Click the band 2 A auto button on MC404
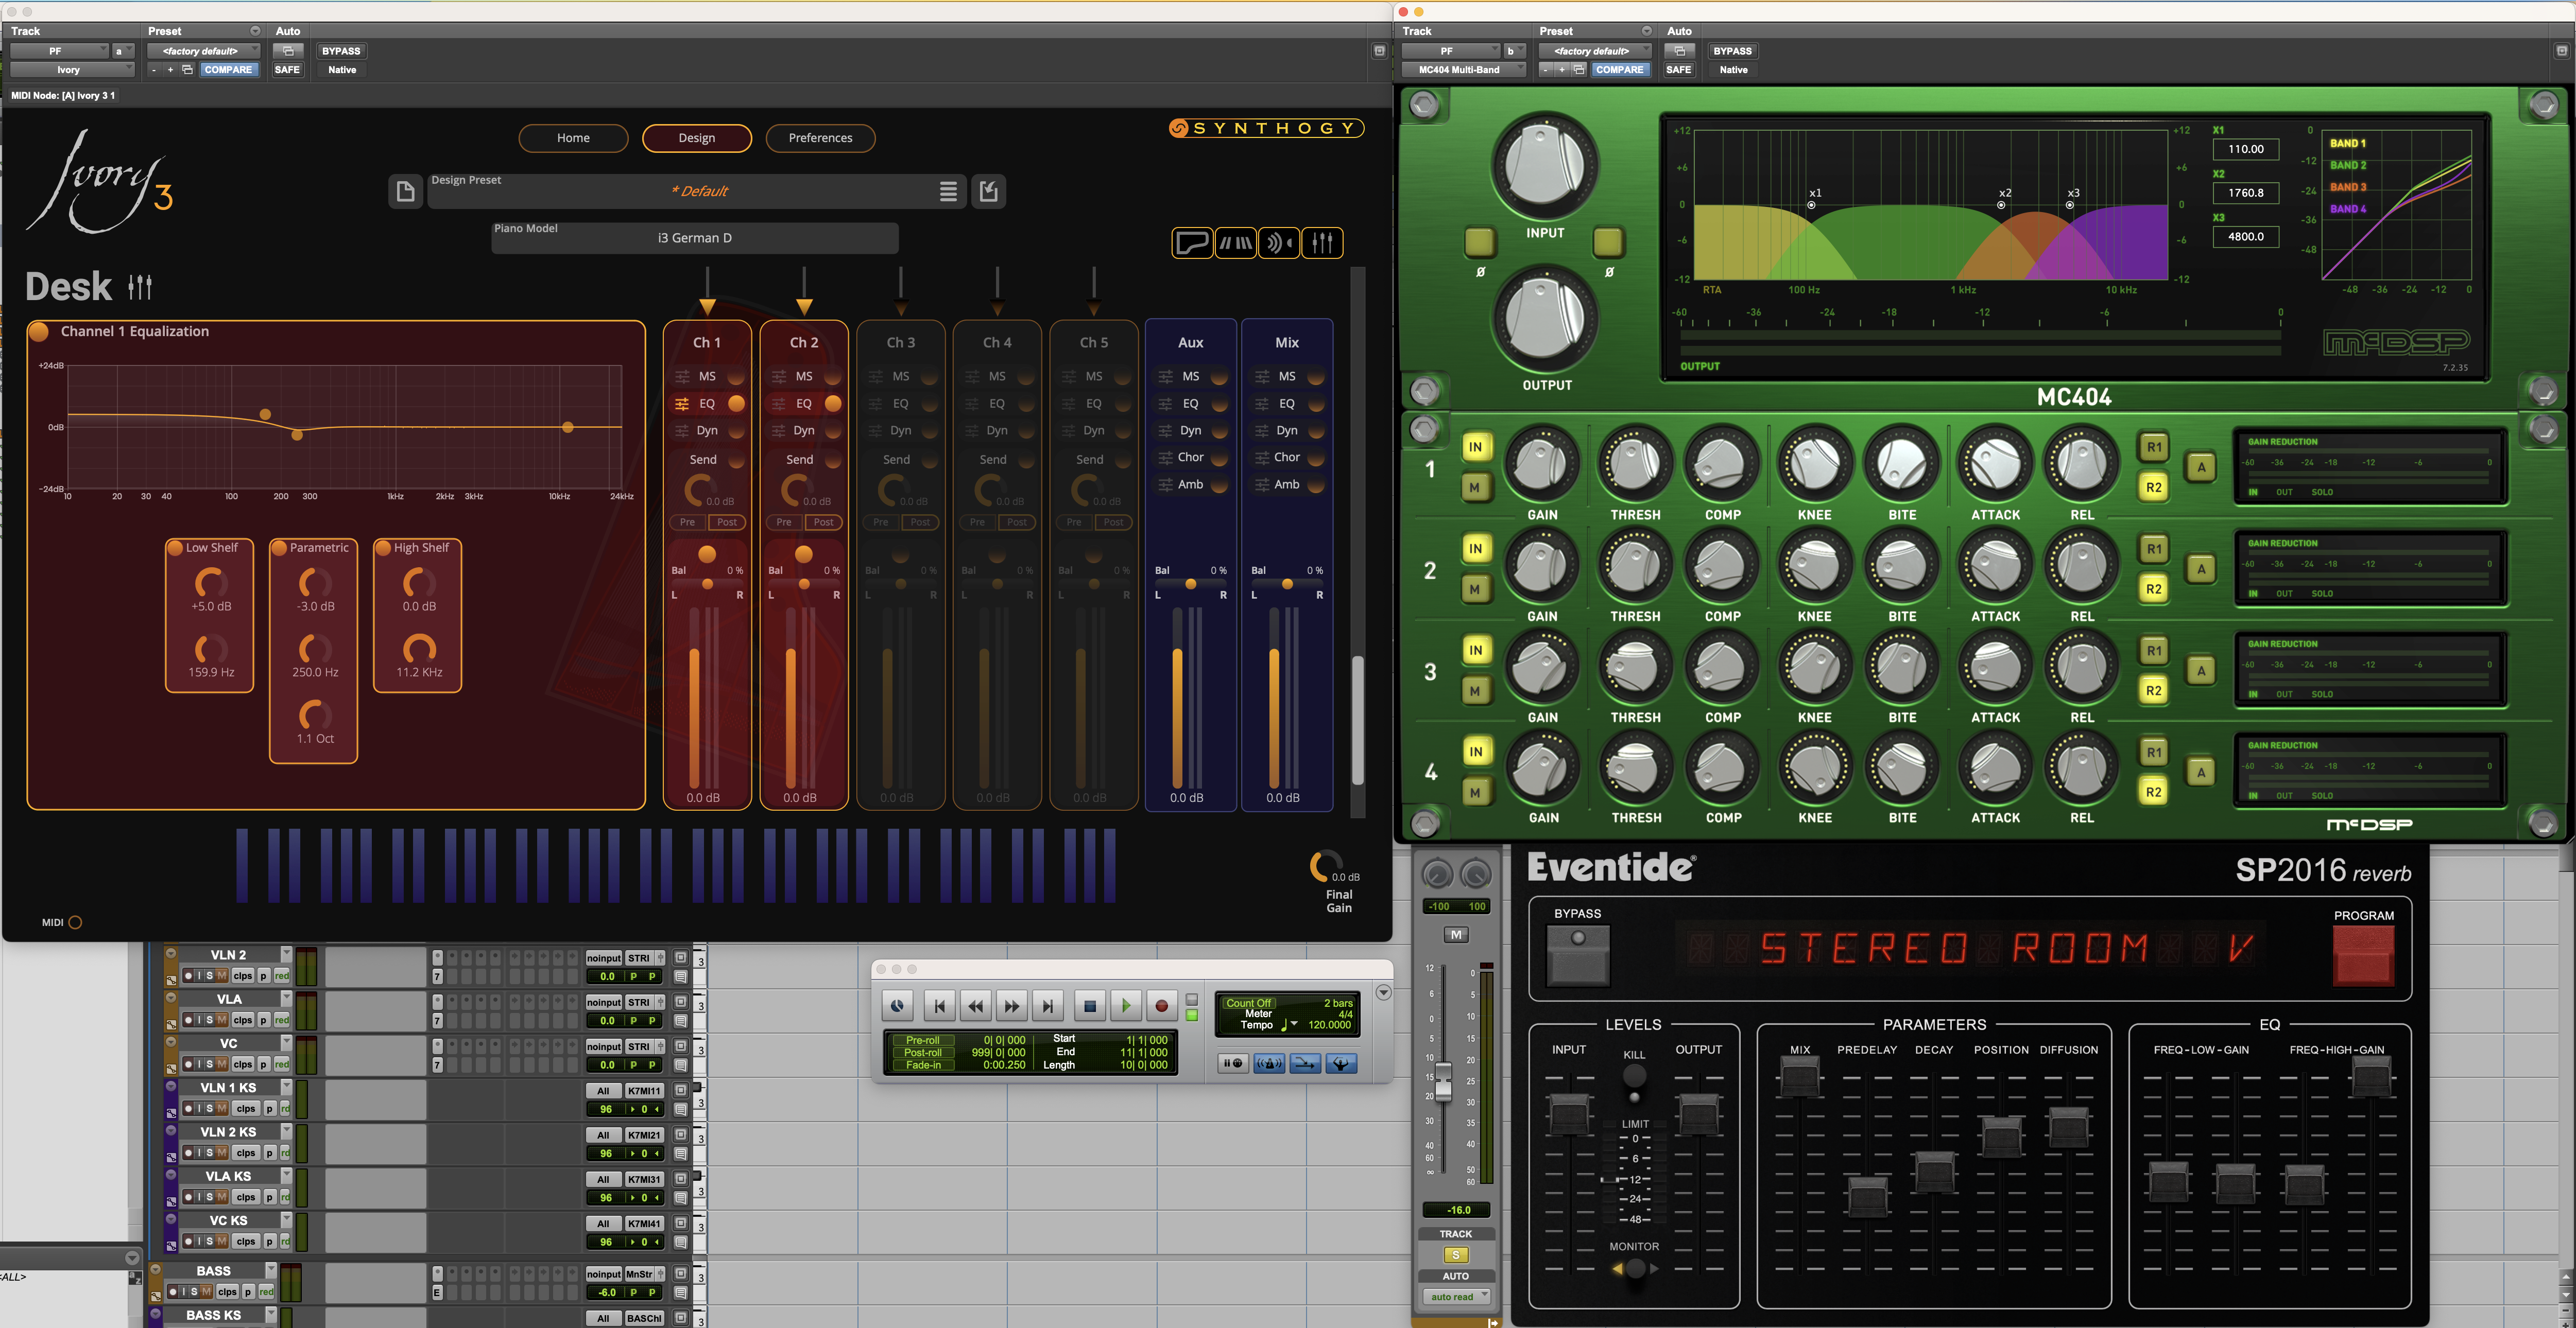 (x=2200, y=570)
